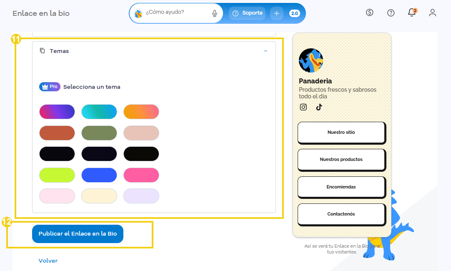Viewport: 451px width, 271px height.
Task: Click the Temas copy icon
Action: click(x=42, y=50)
